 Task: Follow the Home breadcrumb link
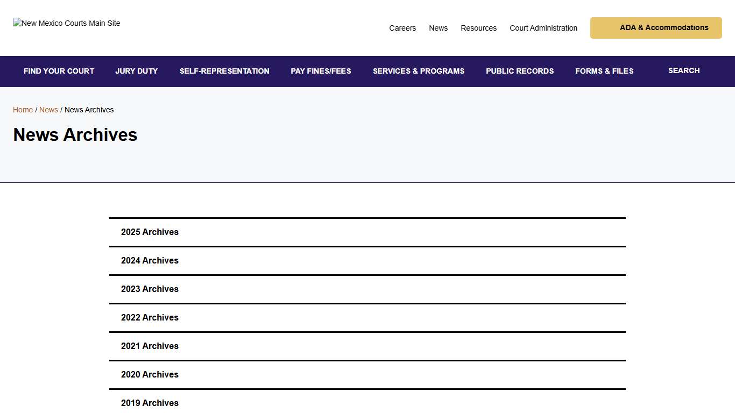coord(23,110)
